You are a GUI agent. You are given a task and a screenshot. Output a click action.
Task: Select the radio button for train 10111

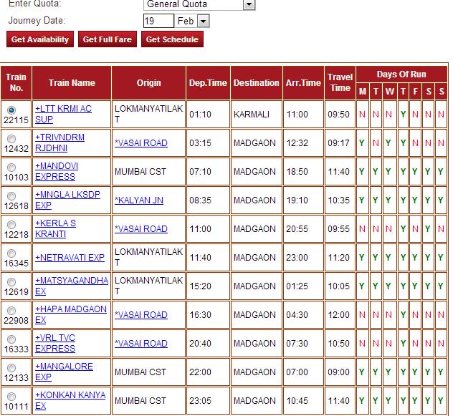(x=11, y=397)
